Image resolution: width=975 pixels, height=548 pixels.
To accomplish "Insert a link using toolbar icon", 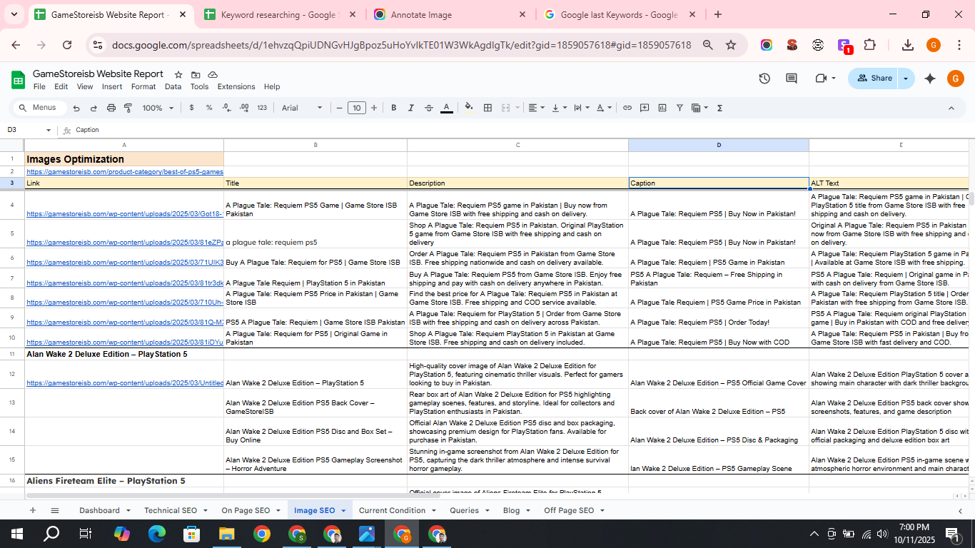I will tap(627, 108).
